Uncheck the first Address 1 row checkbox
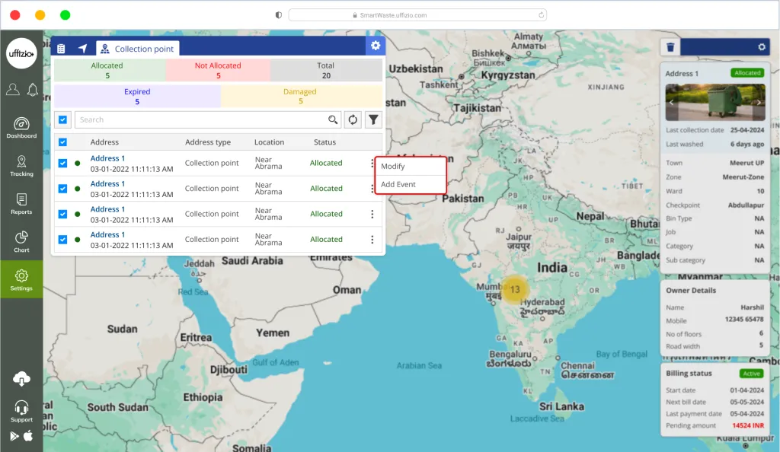The height and width of the screenshot is (452, 780). click(x=62, y=163)
